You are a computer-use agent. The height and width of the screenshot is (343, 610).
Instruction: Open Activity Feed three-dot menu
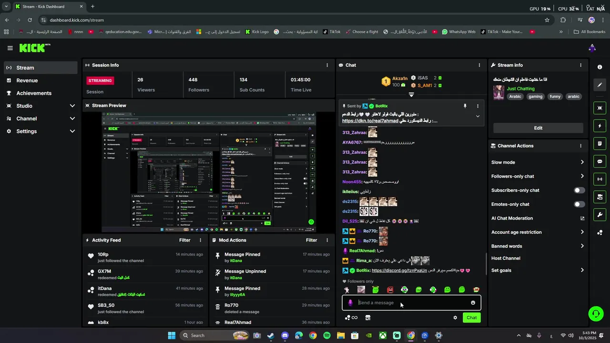click(x=200, y=240)
